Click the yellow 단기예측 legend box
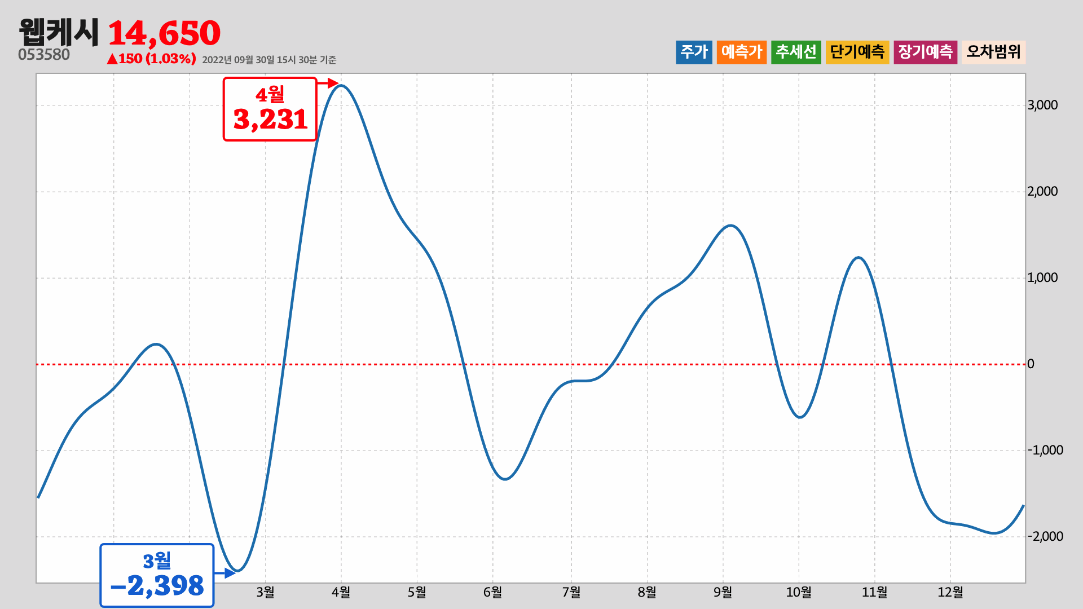 (x=857, y=52)
